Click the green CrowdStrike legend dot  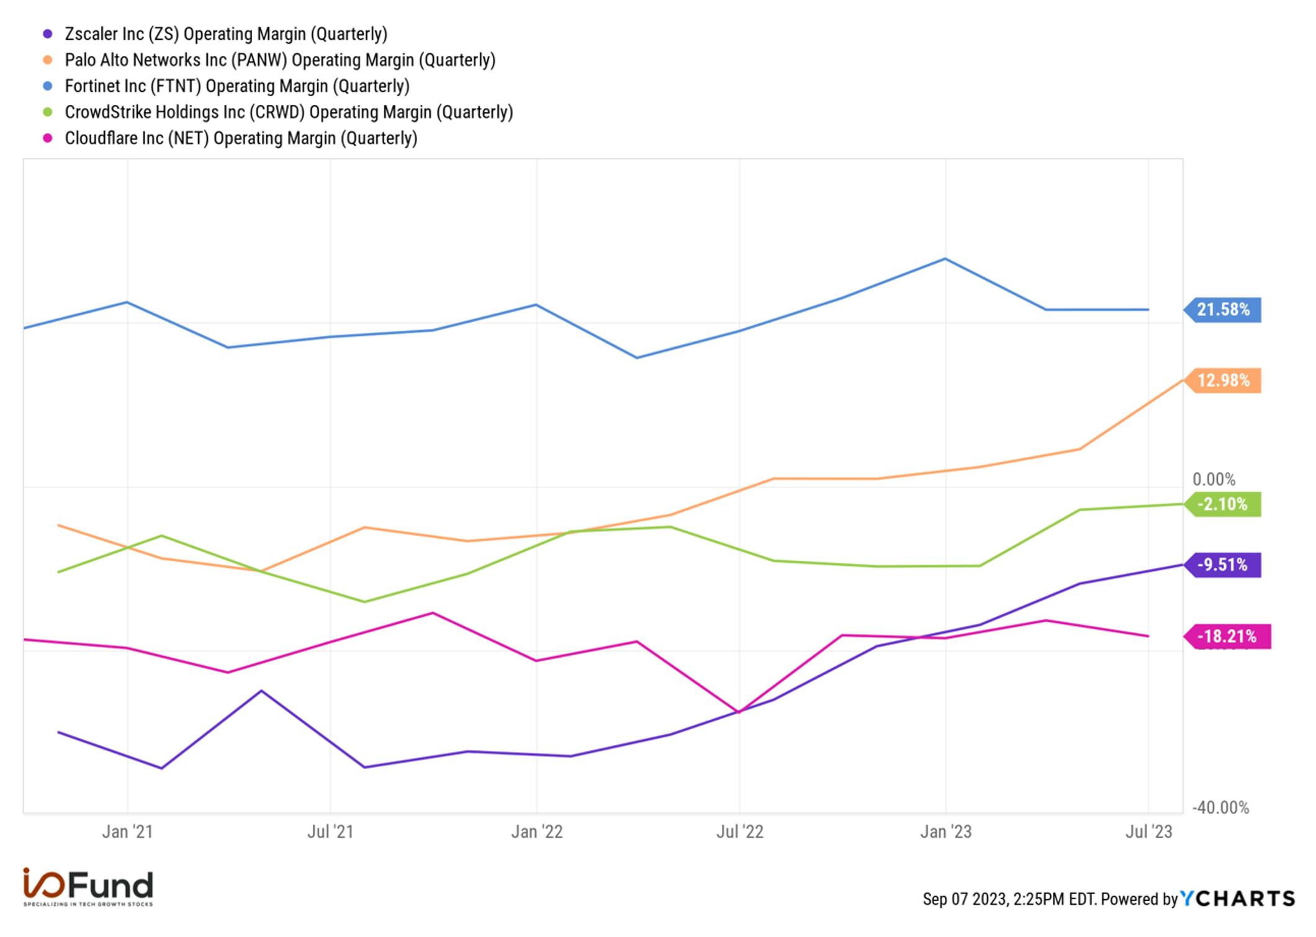(48, 112)
